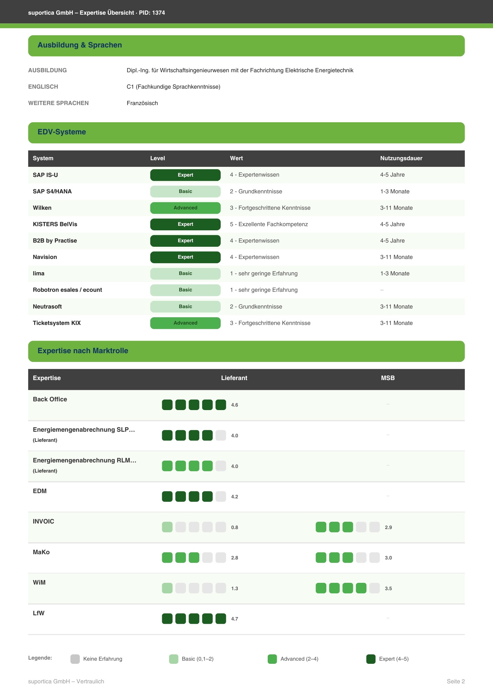Click the EDV-Systeme section header
This screenshot has width=493, height=698.
click(246, 133)
